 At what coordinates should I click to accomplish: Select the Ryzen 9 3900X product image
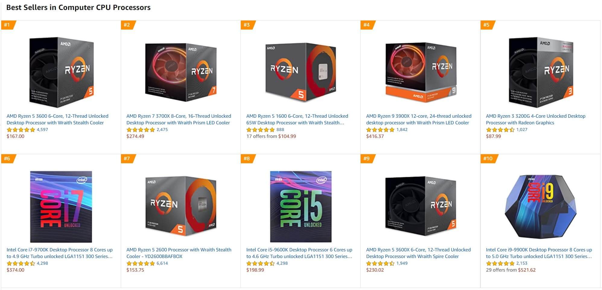click(421, 72)
